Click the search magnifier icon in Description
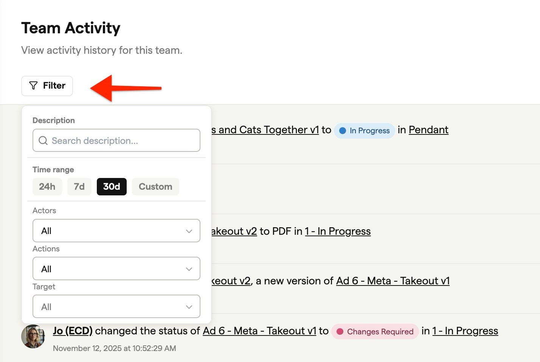 [43, 140]
